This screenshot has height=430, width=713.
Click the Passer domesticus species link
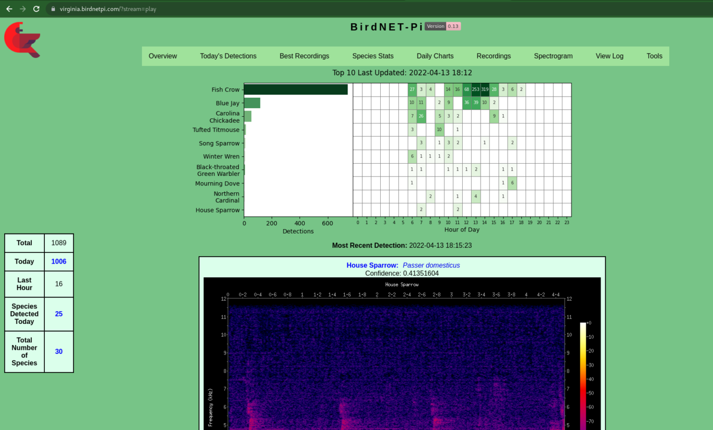point(431,265)
